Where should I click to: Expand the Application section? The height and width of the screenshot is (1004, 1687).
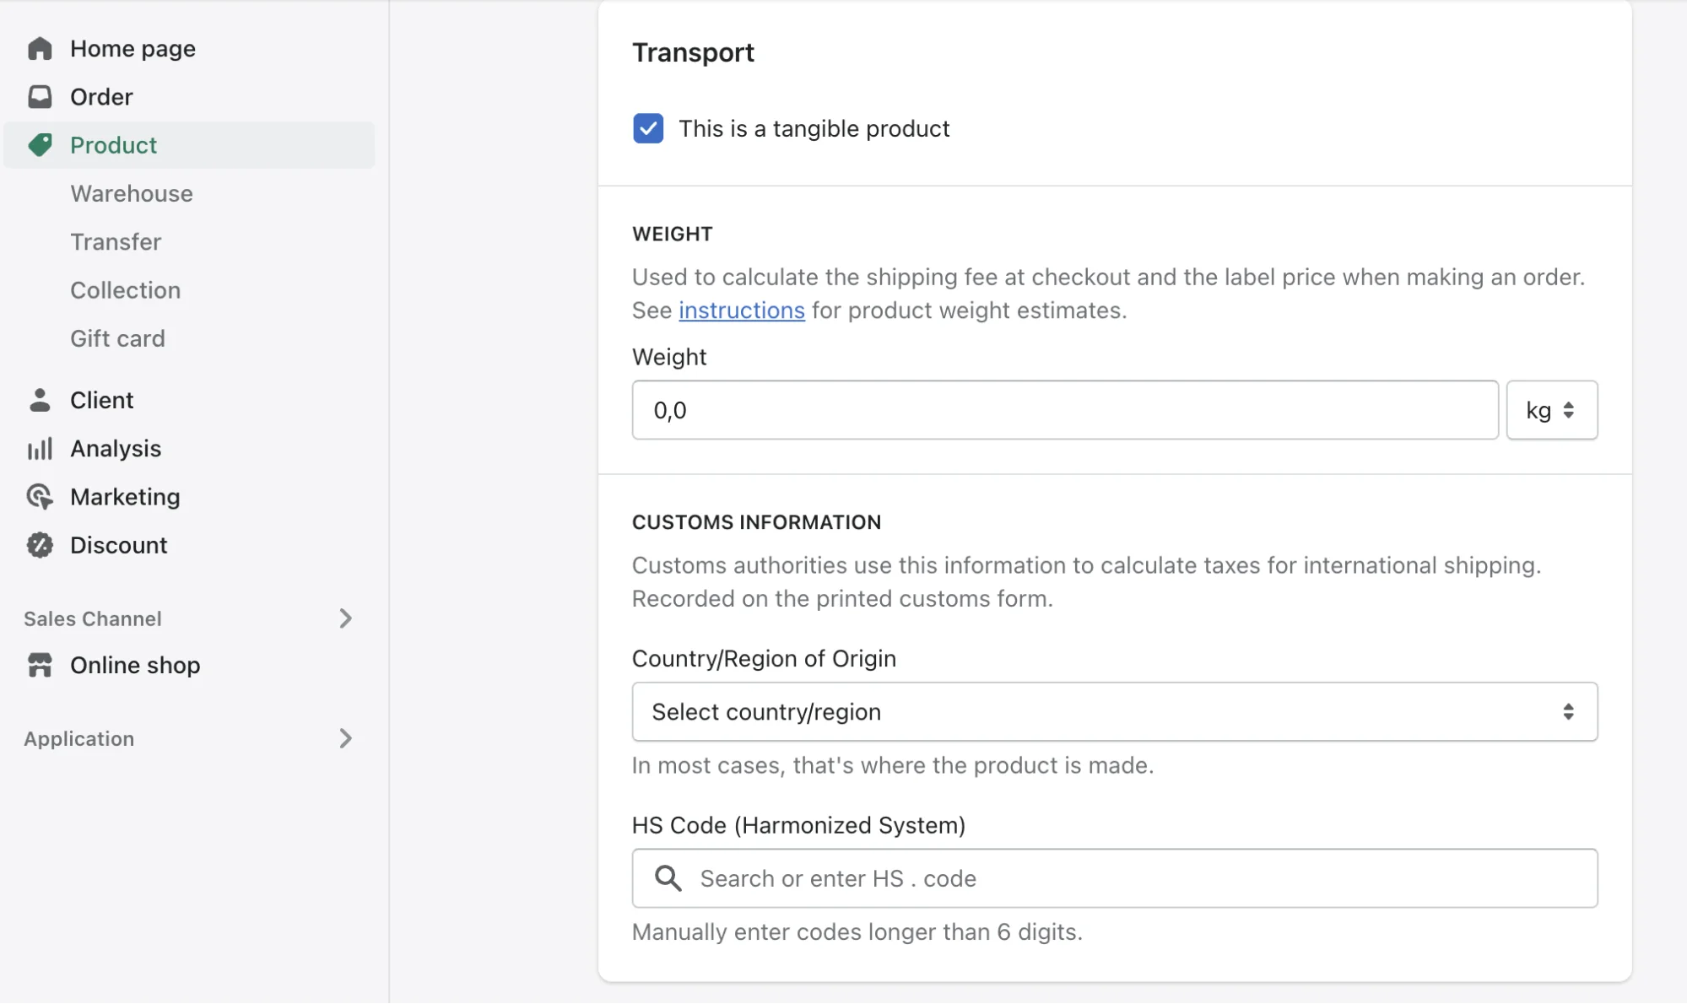[x=344, y=737]
